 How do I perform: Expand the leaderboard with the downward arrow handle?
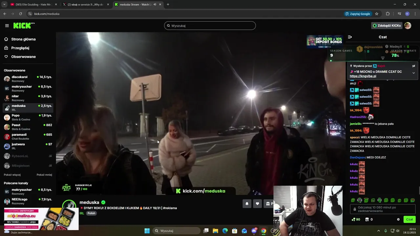[x=383, y=58]
